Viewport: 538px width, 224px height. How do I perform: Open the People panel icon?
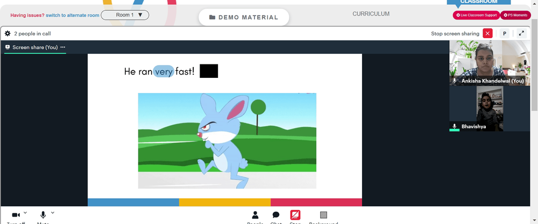(255, 215)
